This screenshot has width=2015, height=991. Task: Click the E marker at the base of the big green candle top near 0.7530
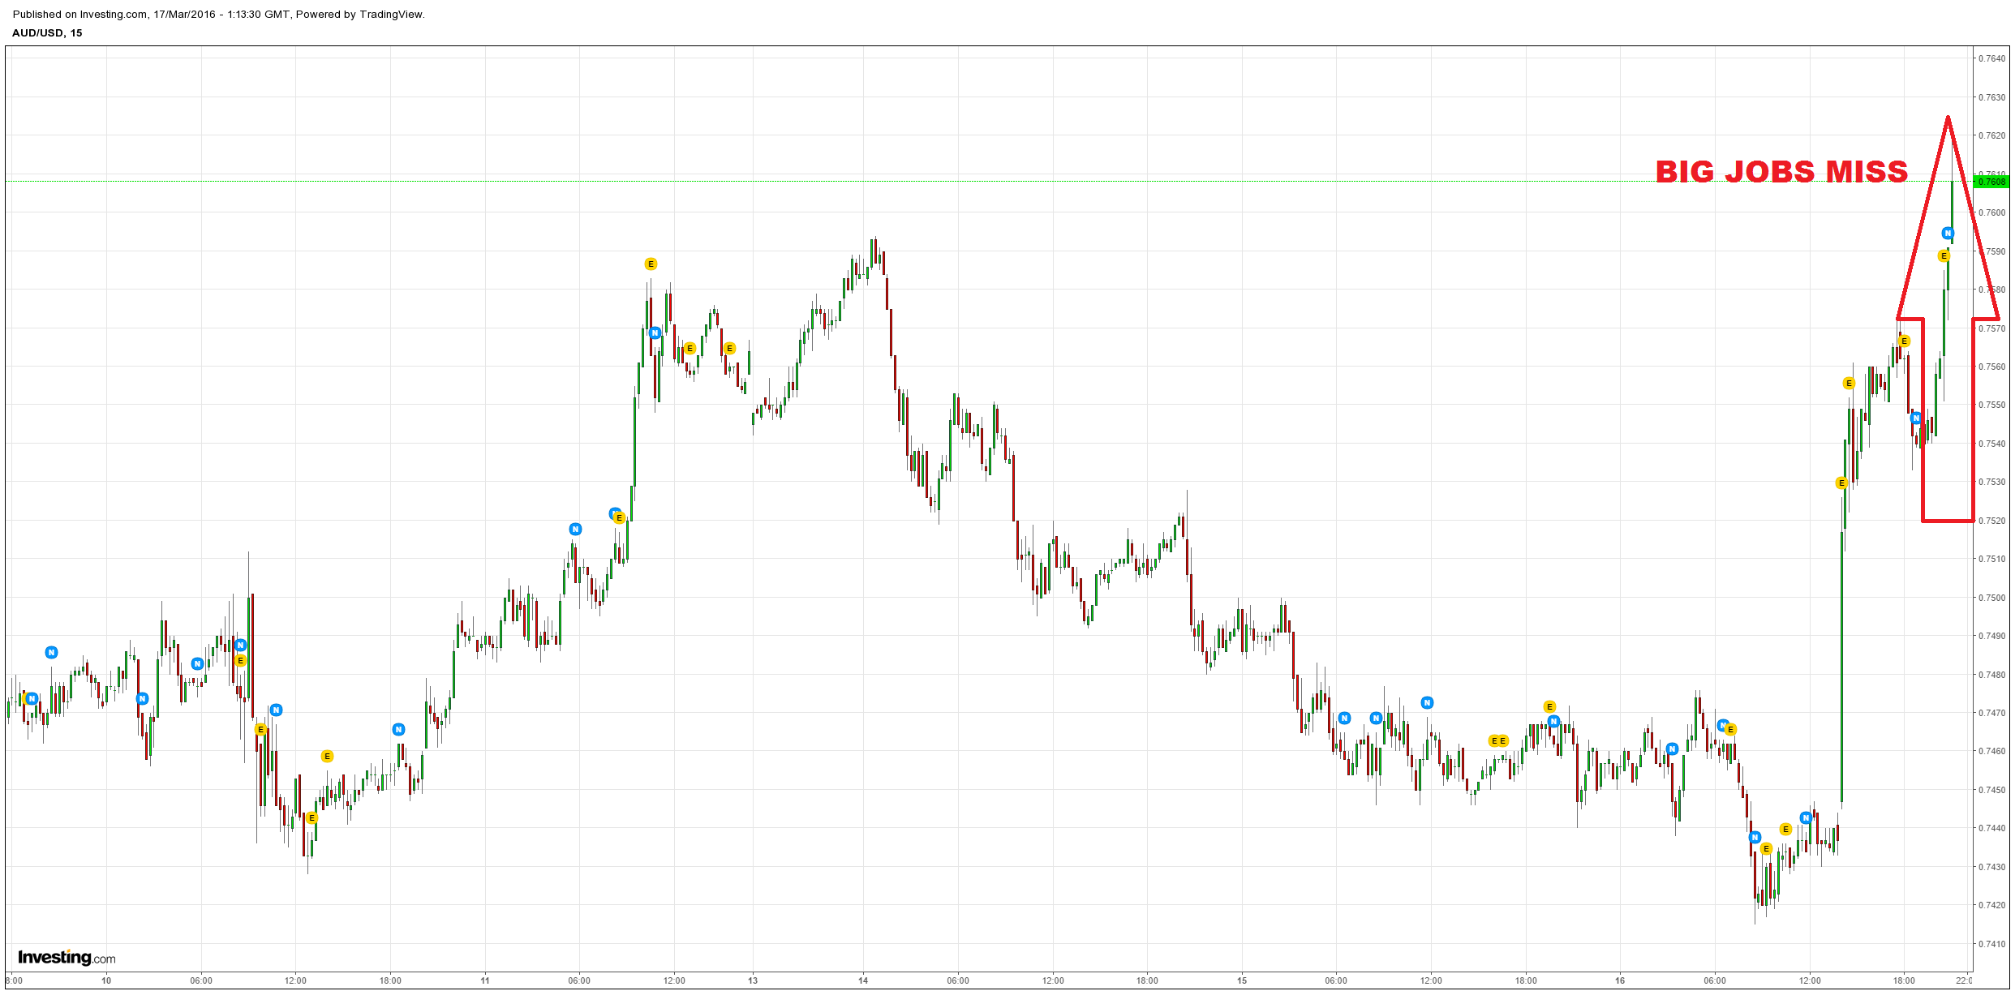point(1841,483)
